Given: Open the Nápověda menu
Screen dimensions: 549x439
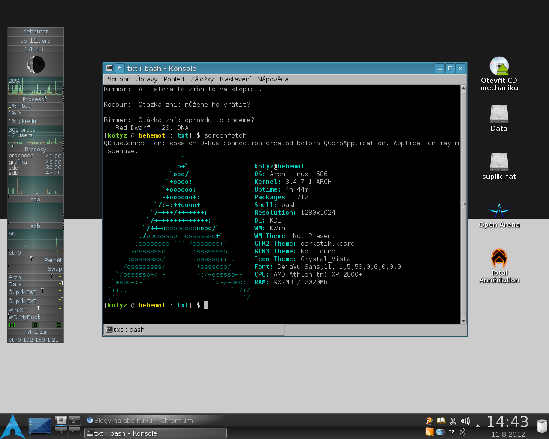Looking at the screenshot, I should 273,79.
